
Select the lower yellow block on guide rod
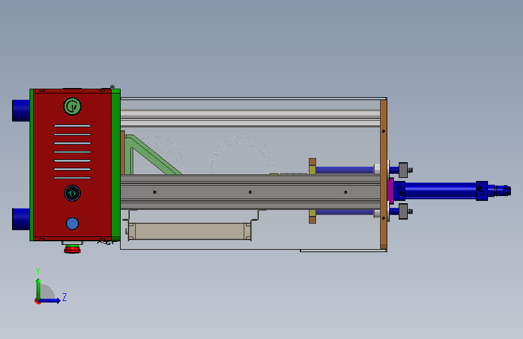click(x=312, y=213)
